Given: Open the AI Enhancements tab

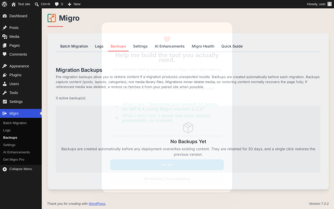Looking at the screenshot, I should coord(170,46).
